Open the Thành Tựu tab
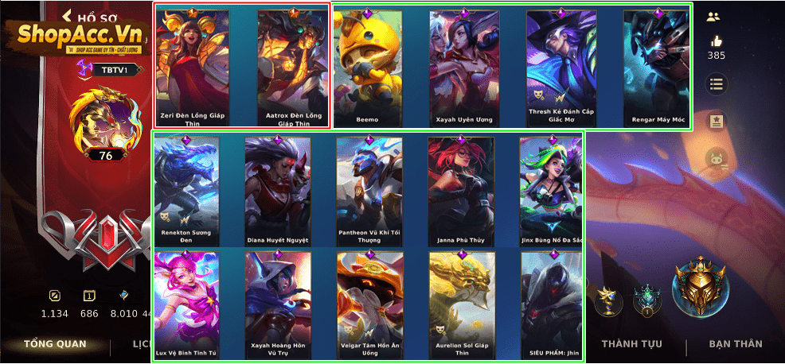Viewport: 785px width, 364px height. point(632,344)
